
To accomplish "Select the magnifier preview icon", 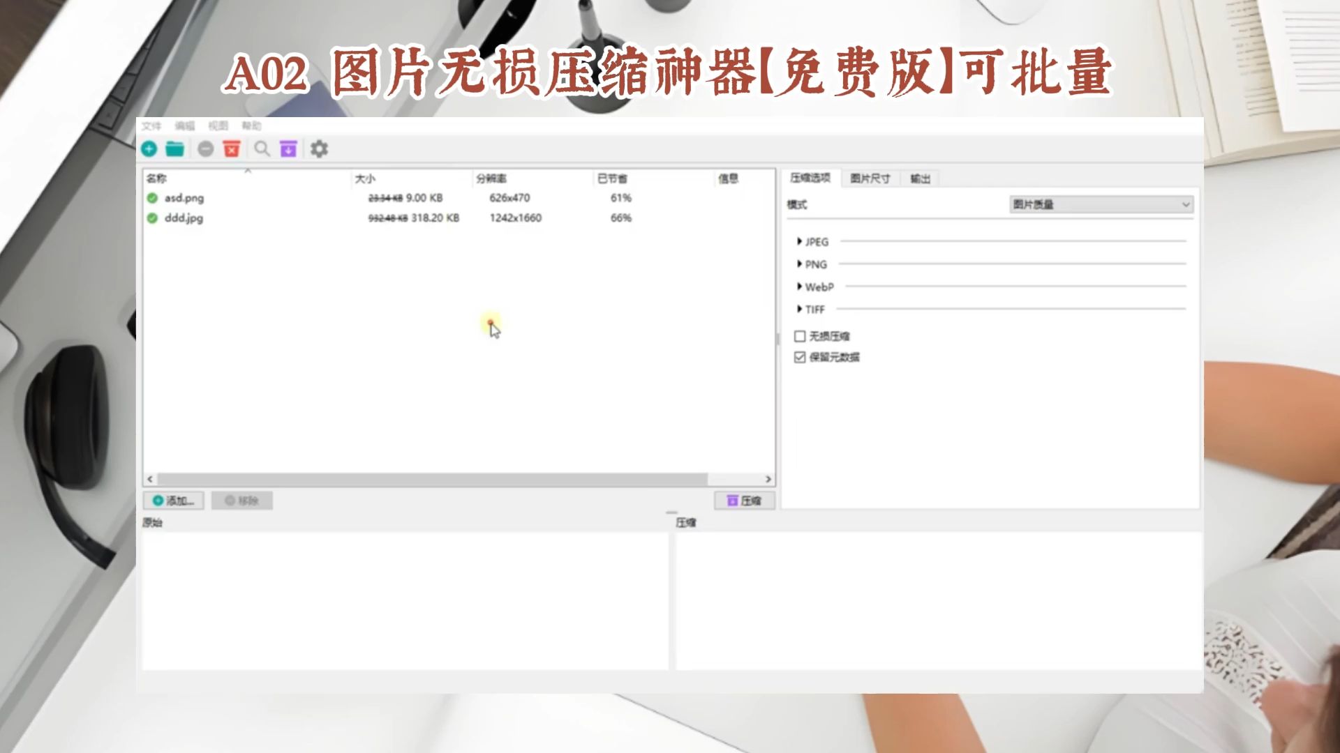I will [x=262, y=149].
